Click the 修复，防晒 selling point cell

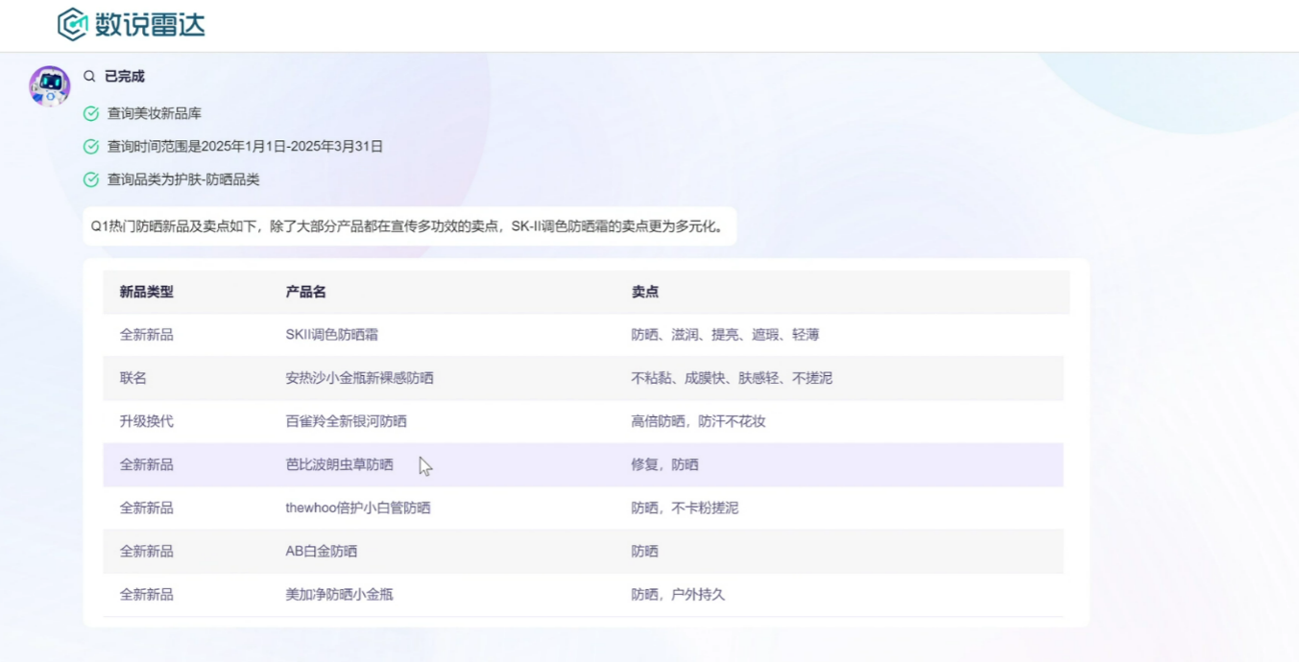click(x=665, y=464)
